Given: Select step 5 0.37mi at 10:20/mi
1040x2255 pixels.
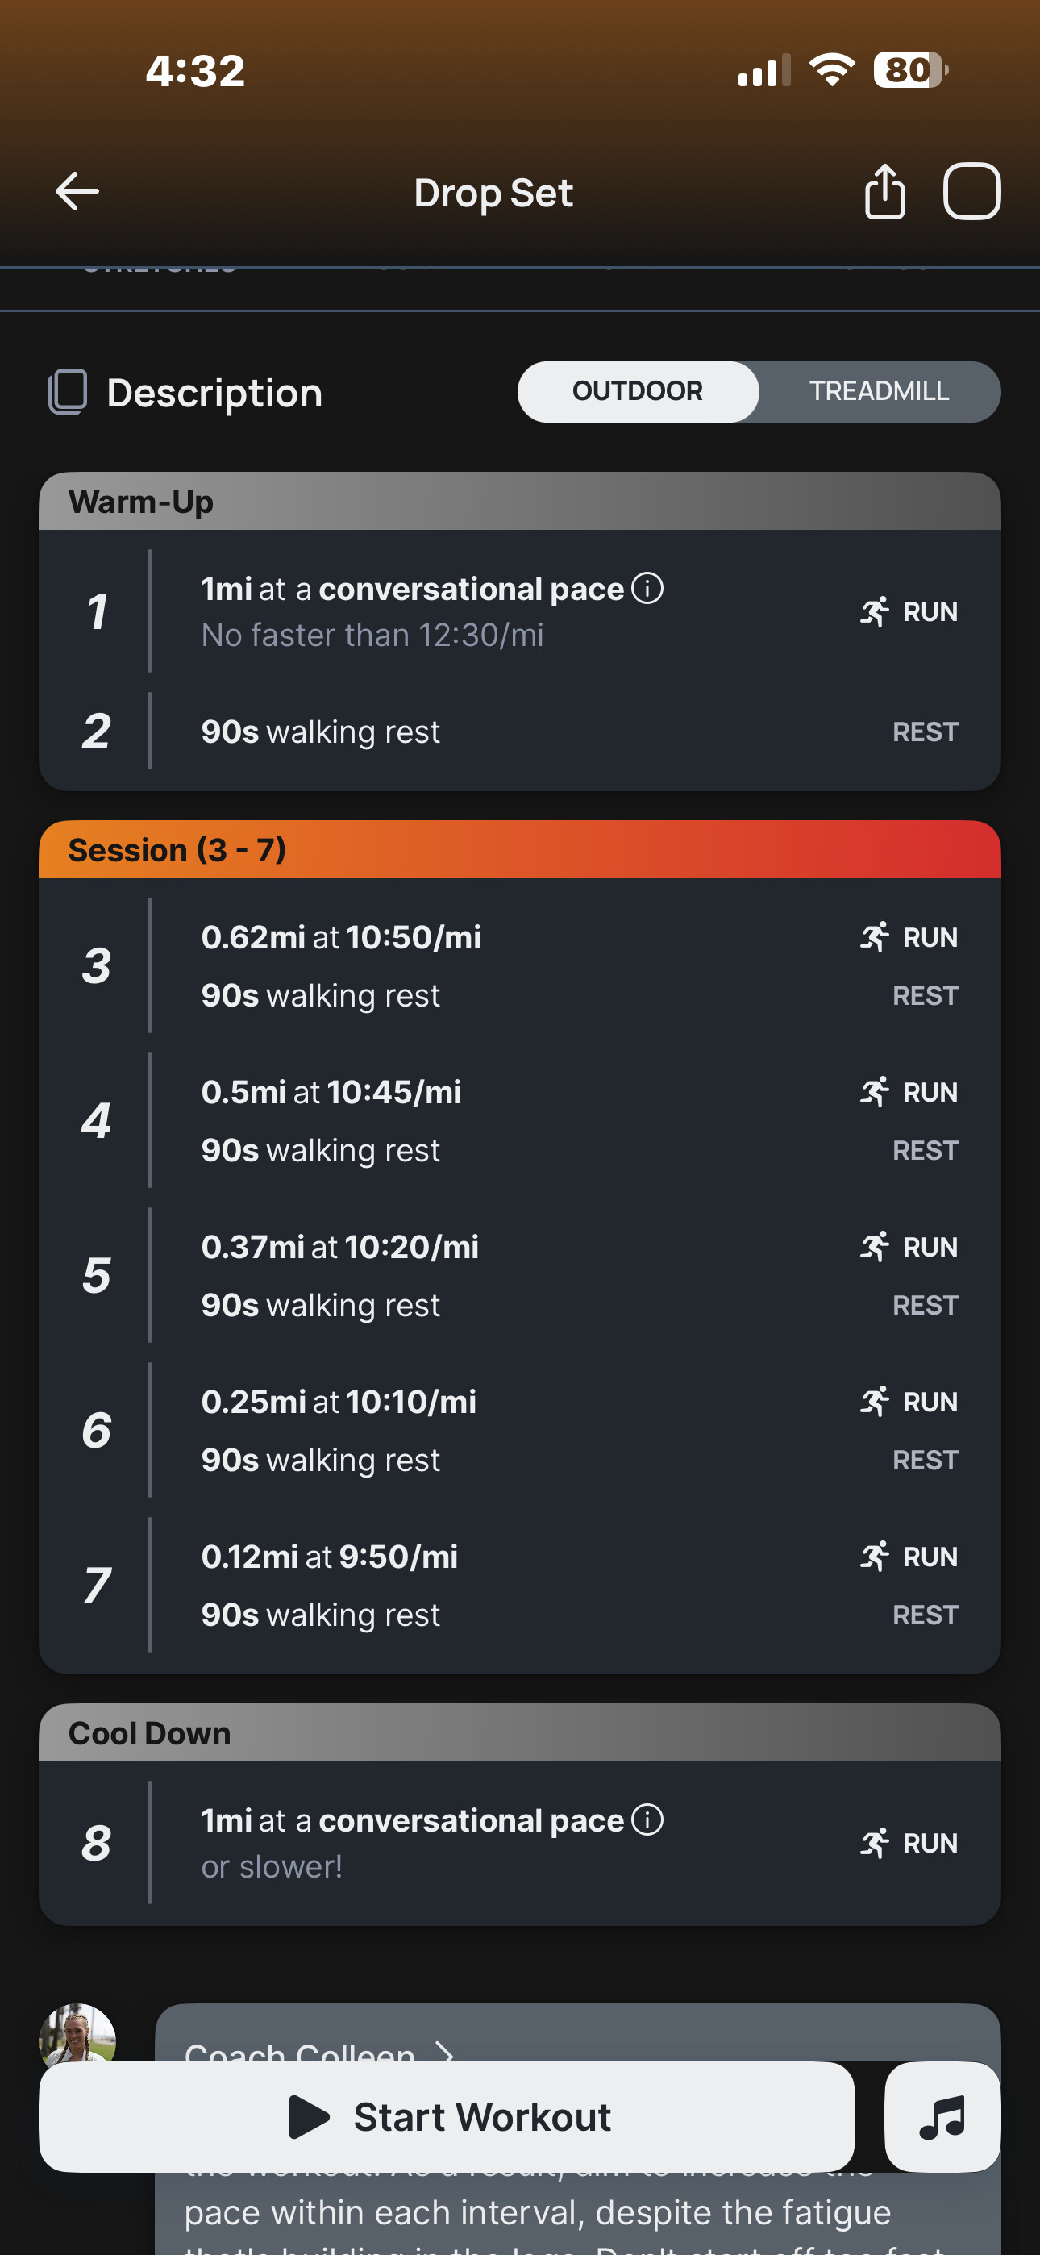Looking at the screenshot, I should pyautogui.click(x=339, y=1247).
